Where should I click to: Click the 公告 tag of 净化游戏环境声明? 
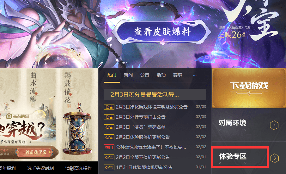point(109,107)
